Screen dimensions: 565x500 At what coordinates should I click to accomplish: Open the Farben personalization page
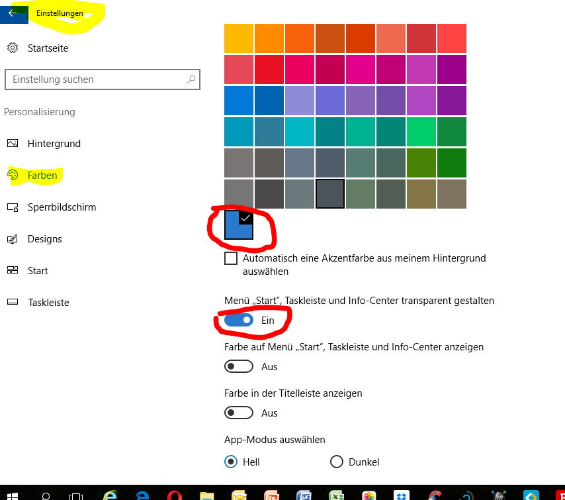point(42,175)
